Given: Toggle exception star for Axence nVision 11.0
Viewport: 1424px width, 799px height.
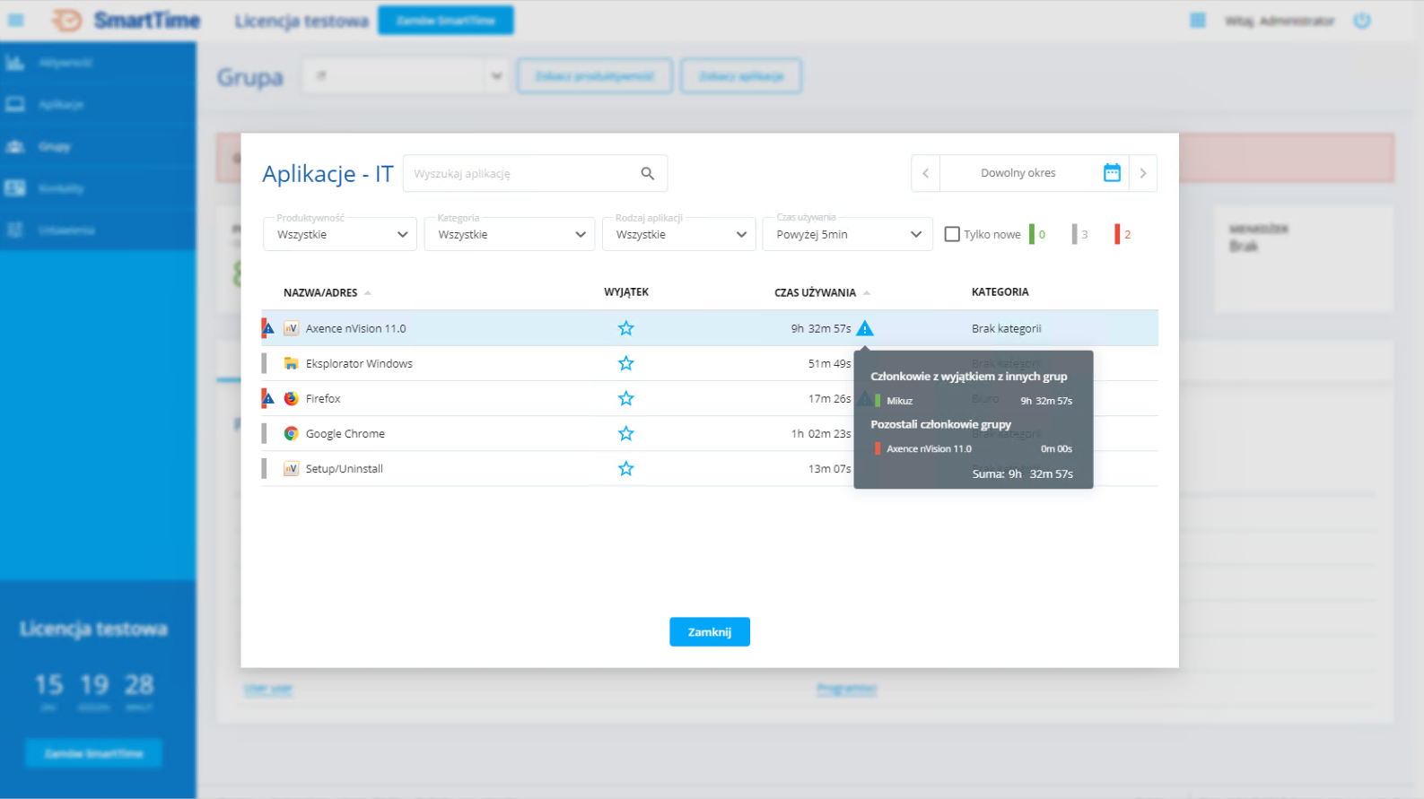Looking at the screenshot, I should tap(625, 328).
